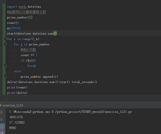Click 'total_seconds' in the delta line

point(83,82)
